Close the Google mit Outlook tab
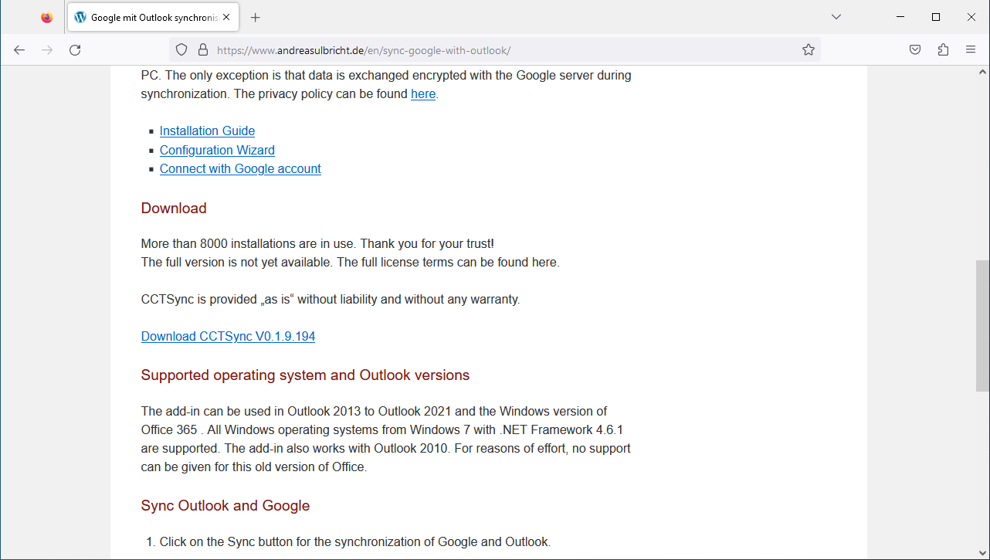Viewport: 990px width, 560px height. [226, 17]
